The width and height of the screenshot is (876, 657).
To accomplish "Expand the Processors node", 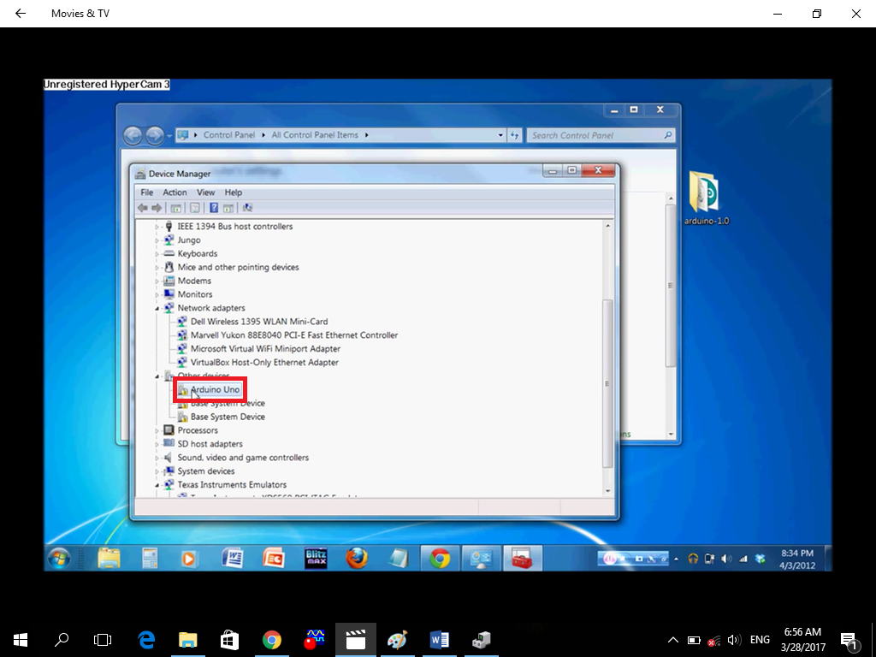I will click(157, 431).
